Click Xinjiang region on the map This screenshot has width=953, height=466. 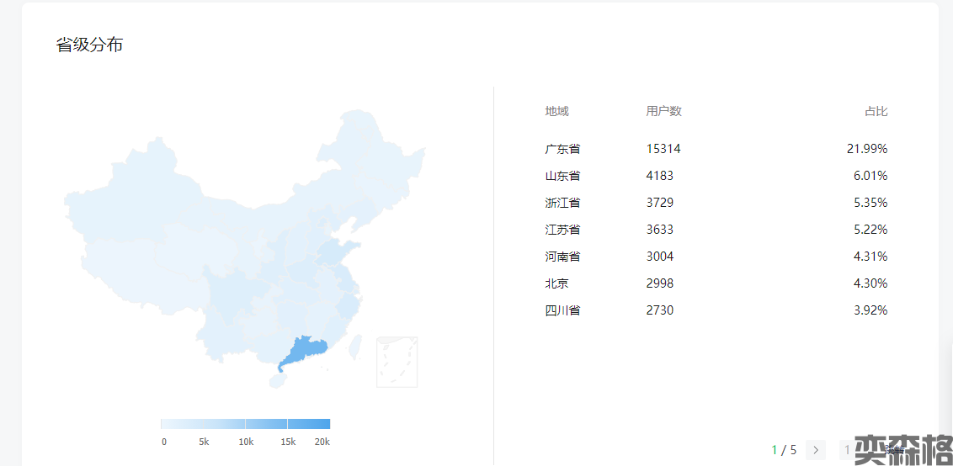point(126,202)
